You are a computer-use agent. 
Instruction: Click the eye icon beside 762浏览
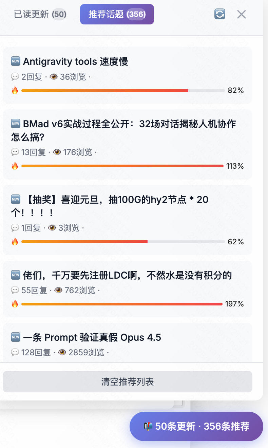(58, 291)
